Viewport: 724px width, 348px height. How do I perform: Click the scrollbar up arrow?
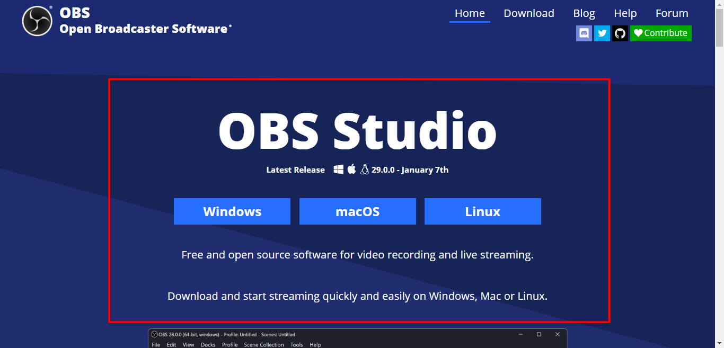coord(719,4)
